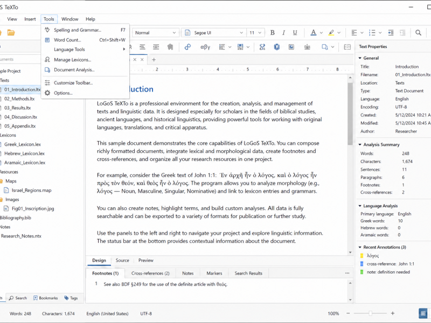Switch to the Preview view tab

146,261
